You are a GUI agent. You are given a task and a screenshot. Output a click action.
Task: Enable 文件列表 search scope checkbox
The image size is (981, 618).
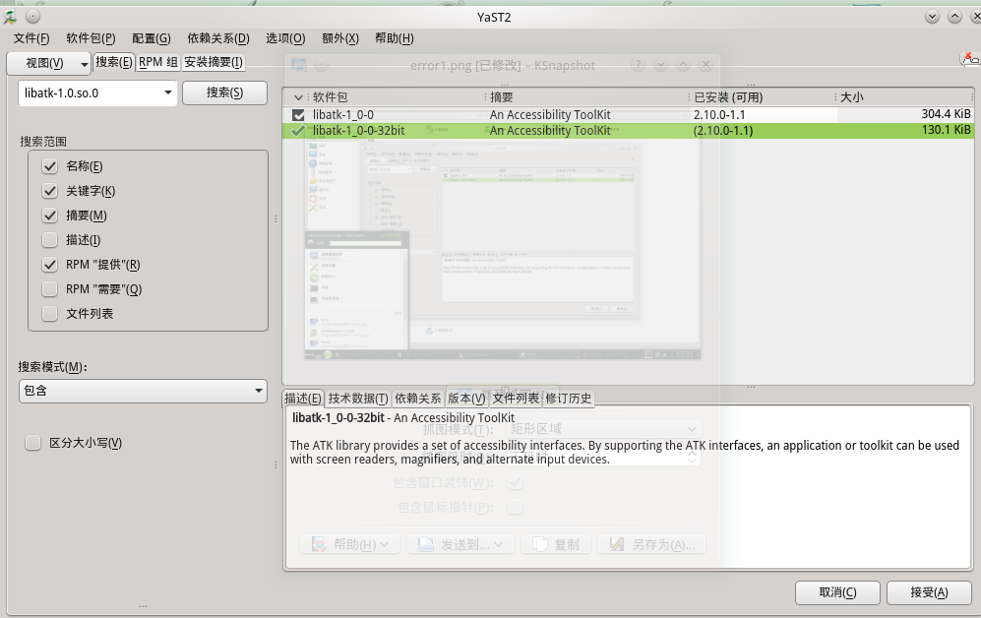(x=49, y=313)
